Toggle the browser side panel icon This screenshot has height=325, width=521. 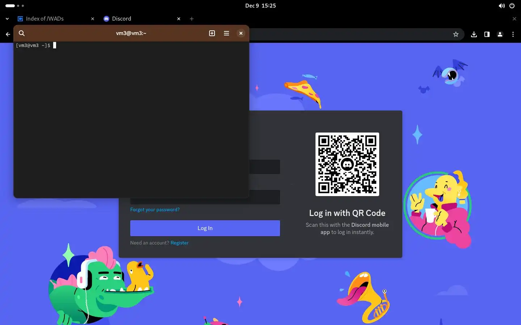[x=487, y=34]
